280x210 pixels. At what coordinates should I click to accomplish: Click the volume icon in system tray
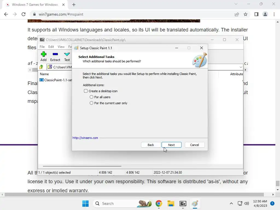click(247, 203)
